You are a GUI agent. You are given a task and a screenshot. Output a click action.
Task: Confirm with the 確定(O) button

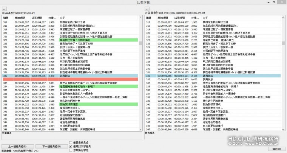[276, 149]
